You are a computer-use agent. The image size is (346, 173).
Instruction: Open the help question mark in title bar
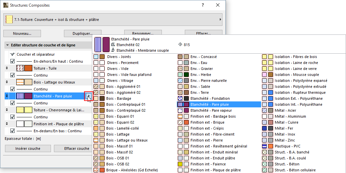[203, 5]
